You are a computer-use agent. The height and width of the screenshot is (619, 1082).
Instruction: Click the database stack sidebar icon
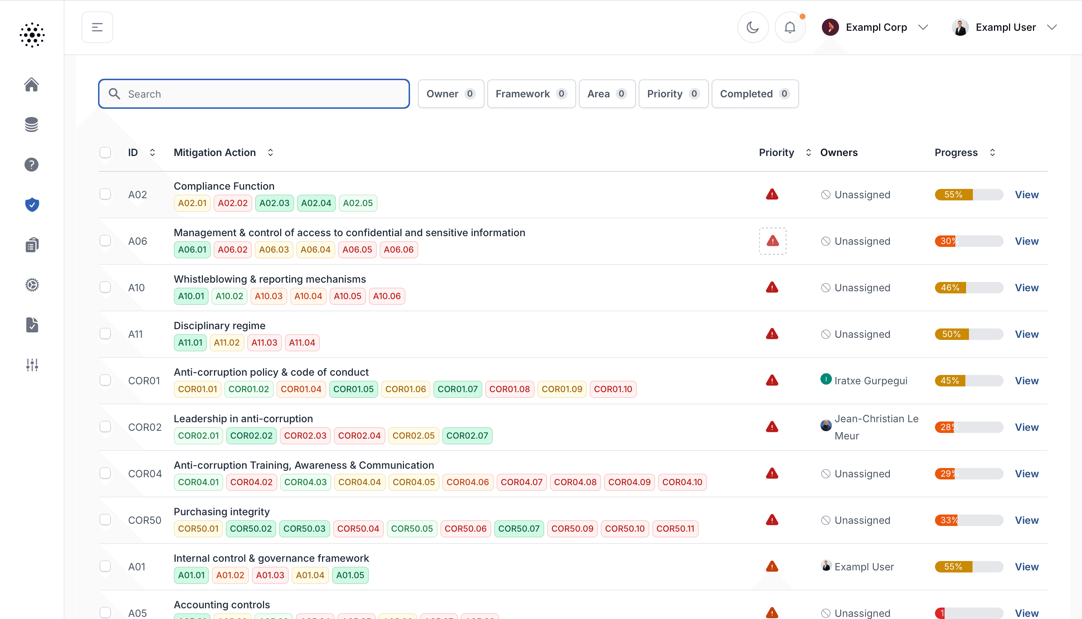click(31, 125)
